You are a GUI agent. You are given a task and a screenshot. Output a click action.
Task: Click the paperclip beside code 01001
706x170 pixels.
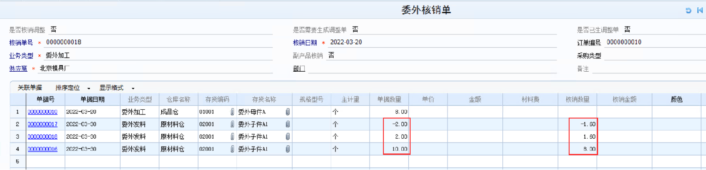[232, 112]
